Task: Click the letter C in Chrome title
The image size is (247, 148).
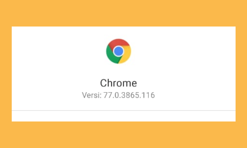Action: click(103, 83)
